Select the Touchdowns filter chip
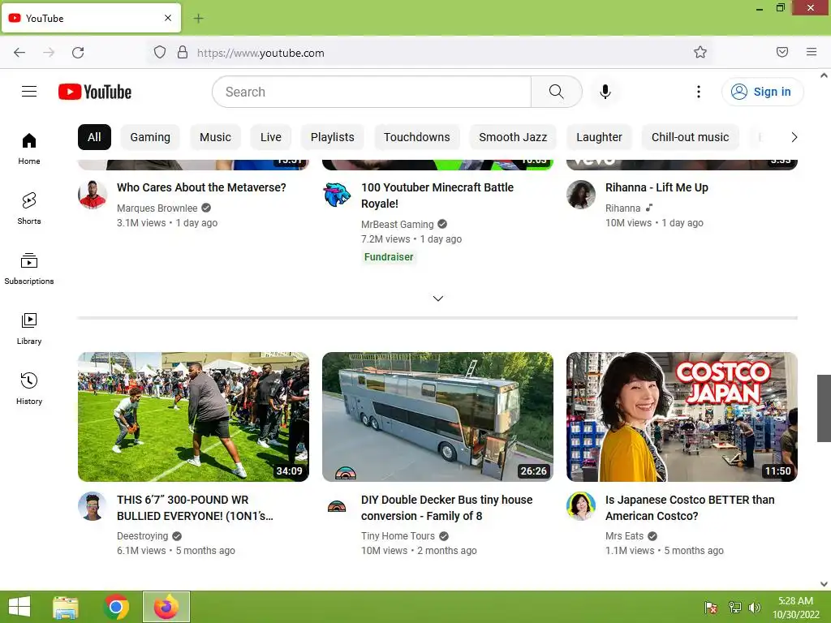The image size is (831, 623). (416, 137)
